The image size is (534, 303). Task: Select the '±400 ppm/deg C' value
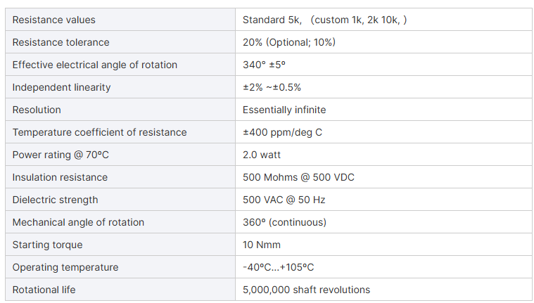point(282,132)
